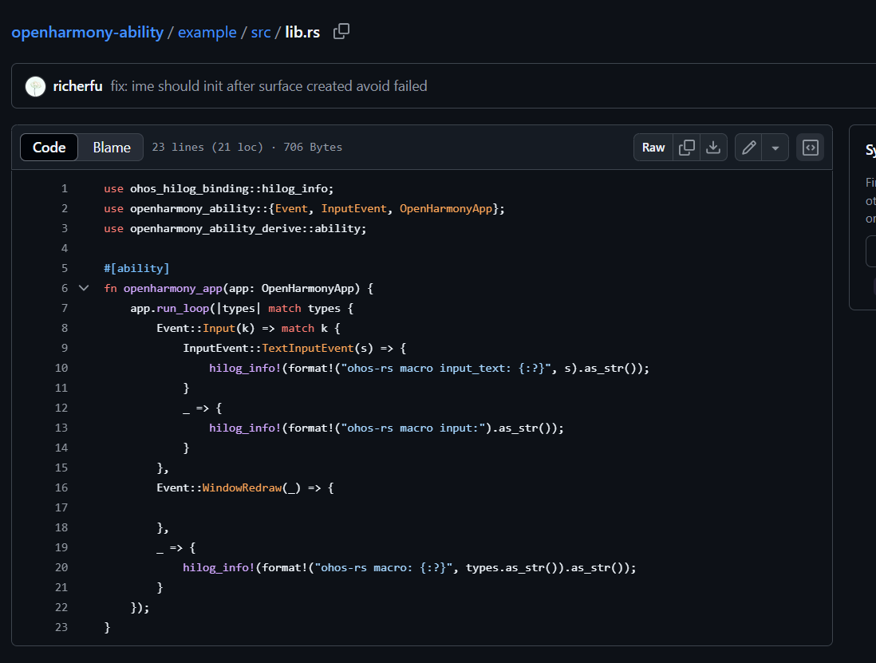Screen dimensions: 876x663
Task: Click the lib.rs file name heading
Action: pyautogui.click(x=302, y=33)
